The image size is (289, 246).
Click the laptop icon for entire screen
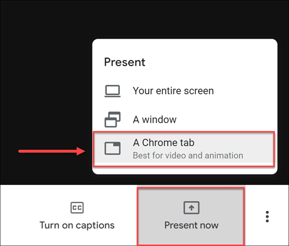pyautogui.click(x=113, y=91)
